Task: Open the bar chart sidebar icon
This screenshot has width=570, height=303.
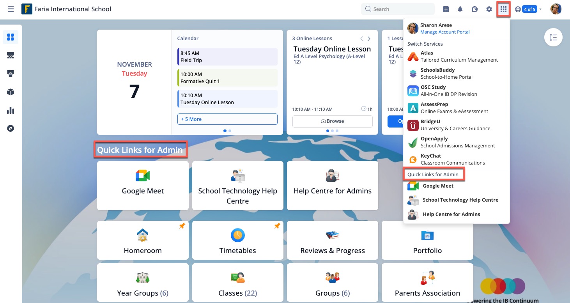Action: [x=11, y=110]
